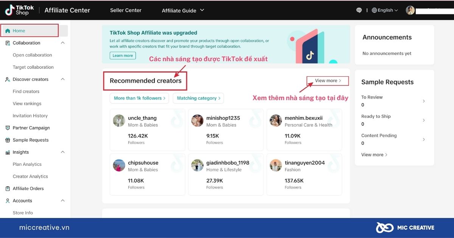Click the giadinhbobo_1198 creator name
The image size is (454, 238).
[228, 163]
